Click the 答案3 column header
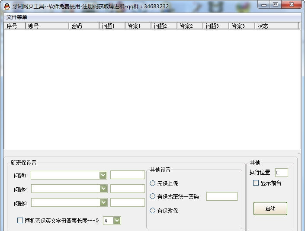 coord(242,26)
